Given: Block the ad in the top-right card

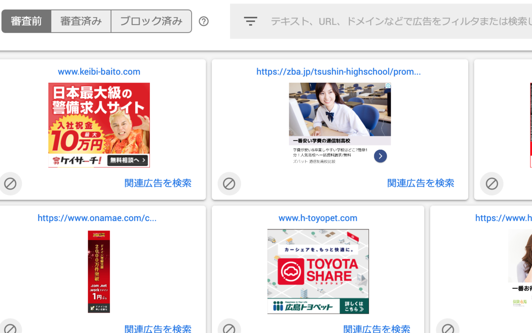Looking at the screenshot, I should click(492, 183).
